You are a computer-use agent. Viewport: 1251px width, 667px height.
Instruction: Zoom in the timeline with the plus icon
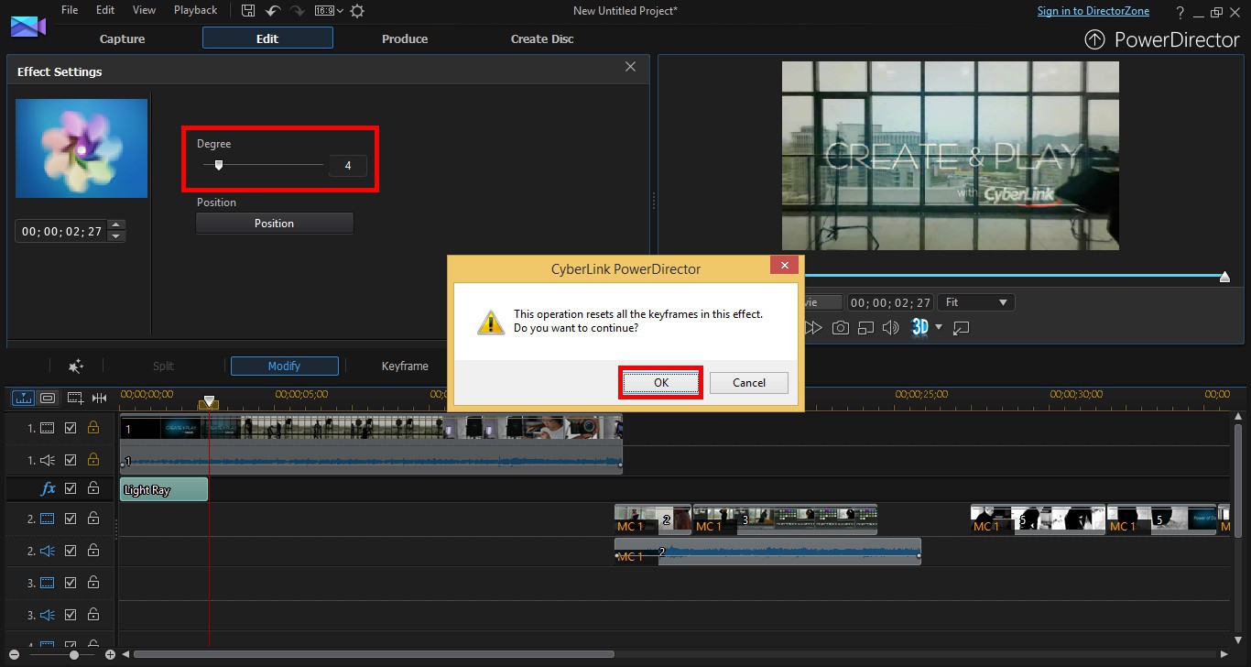(x=110, y=655)
